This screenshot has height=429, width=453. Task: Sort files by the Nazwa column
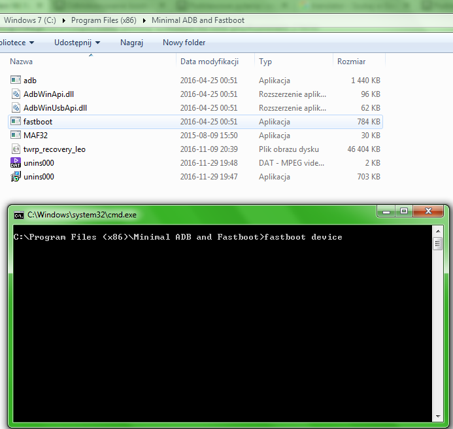(22, 62)
